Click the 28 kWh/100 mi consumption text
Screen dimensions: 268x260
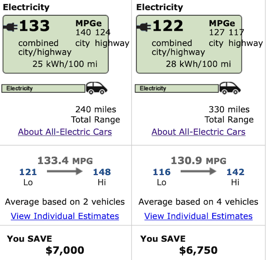click(198, 64)
